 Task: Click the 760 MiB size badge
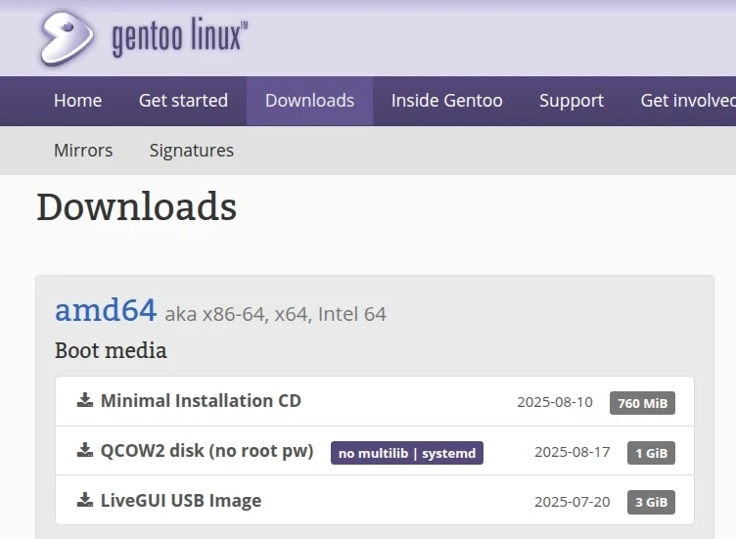pyautogui.click(x=642, y=403)
